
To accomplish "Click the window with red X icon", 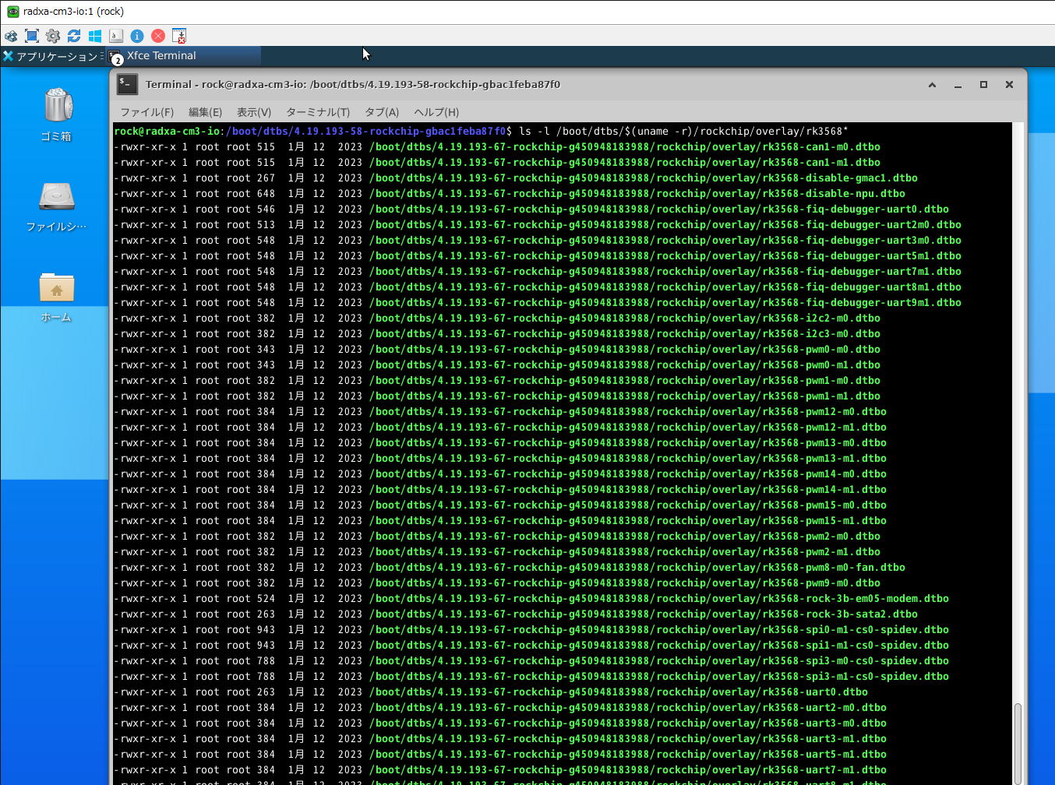I will 179,36.
